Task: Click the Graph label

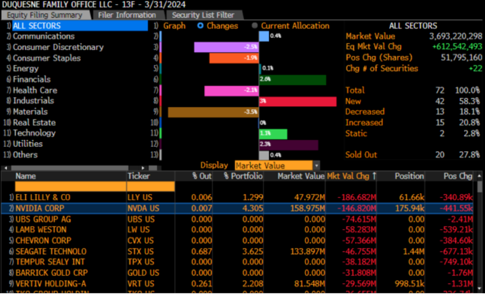Action: point(174,26)
